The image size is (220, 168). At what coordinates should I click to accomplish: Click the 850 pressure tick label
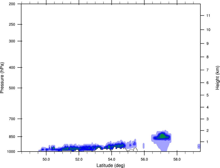coord(12,137)
